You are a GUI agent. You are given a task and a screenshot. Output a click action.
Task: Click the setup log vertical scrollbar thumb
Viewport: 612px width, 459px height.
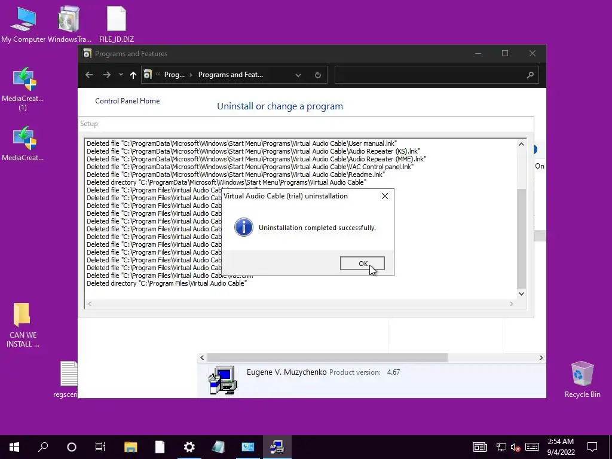(521, 238)
